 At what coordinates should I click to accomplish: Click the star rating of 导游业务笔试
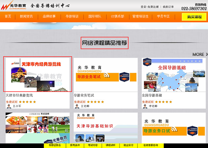[x=95, y=102]
